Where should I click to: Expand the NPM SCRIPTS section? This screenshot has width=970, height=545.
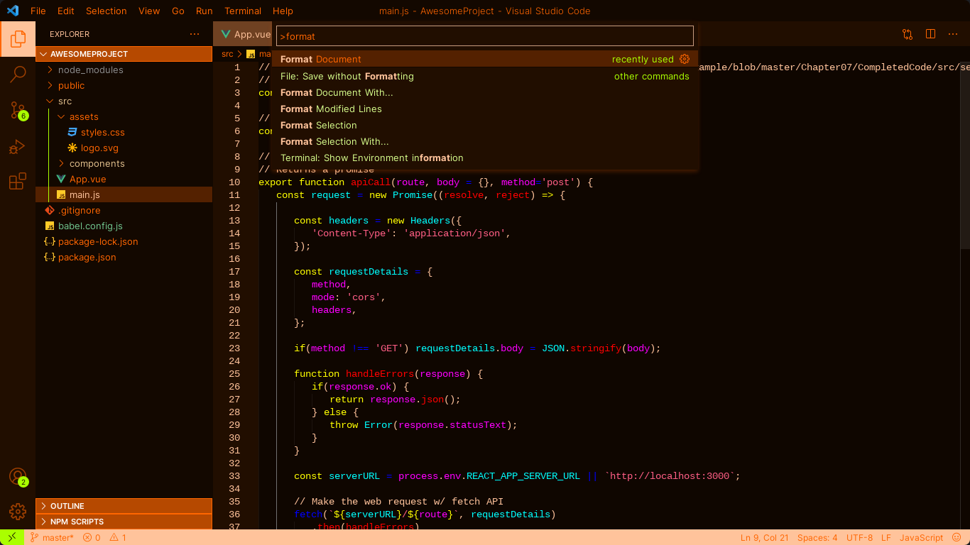[x=124, y=522]
